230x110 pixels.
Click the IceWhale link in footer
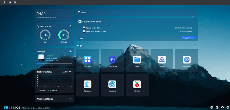tap(39, 108)
